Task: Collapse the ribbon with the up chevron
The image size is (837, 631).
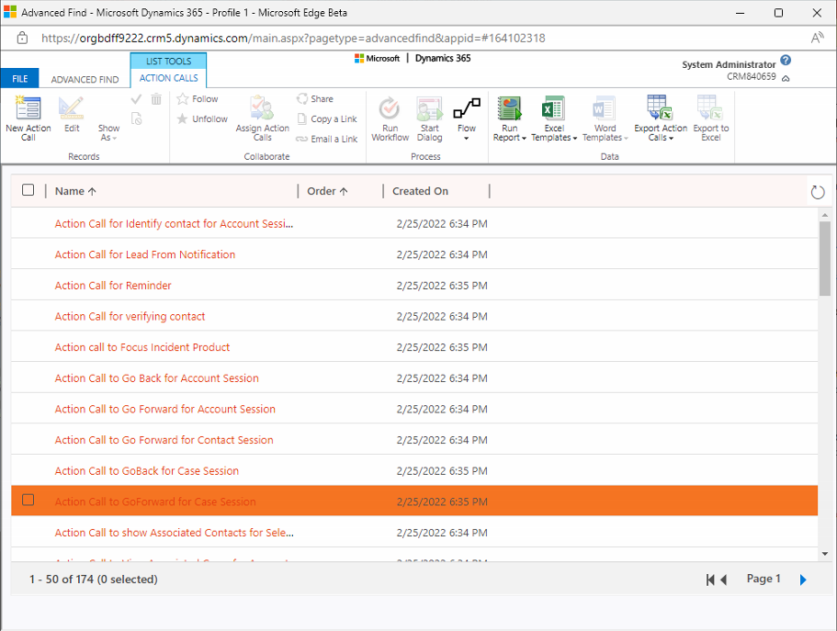Action: (786, 78)
